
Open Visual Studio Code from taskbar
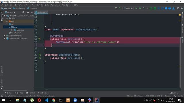[x=47, y=100]
